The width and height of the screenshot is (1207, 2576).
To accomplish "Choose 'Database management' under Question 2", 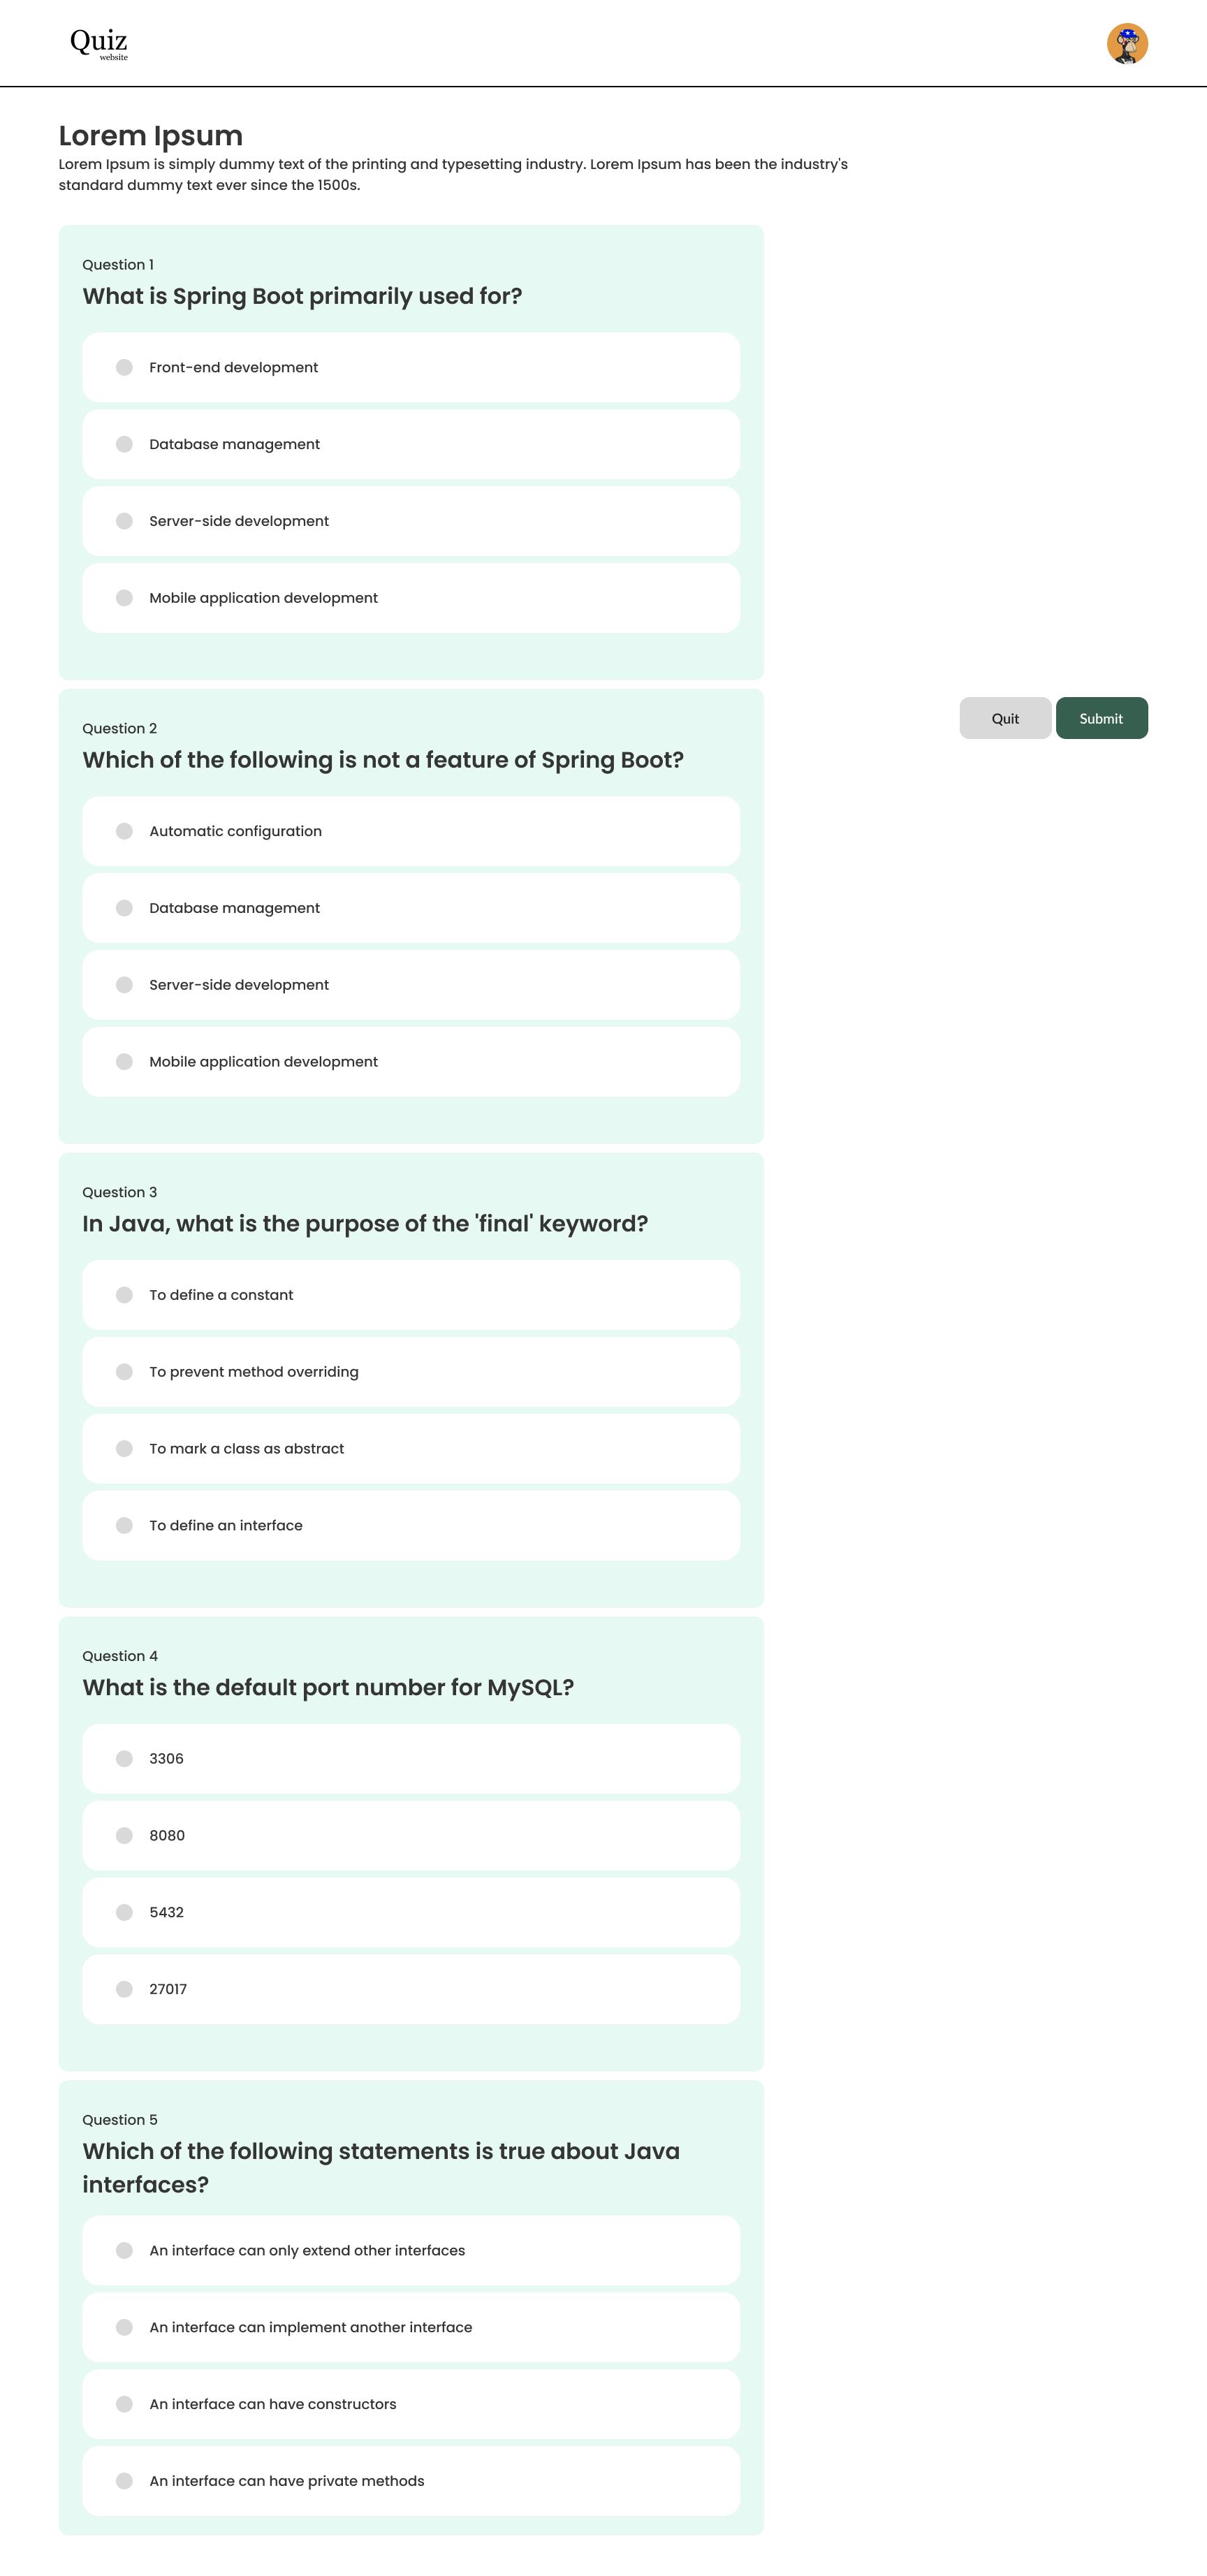I will 125,908.
